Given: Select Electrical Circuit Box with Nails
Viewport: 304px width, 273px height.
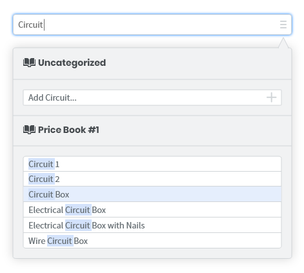Looking at the screenshot, I should pyautogui.click(x=152, y=225).
